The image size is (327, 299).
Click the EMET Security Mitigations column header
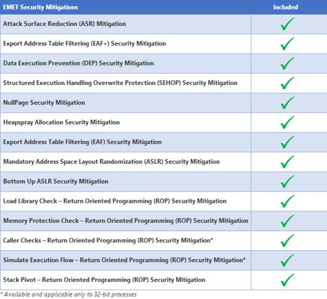[x=40, y=7]
